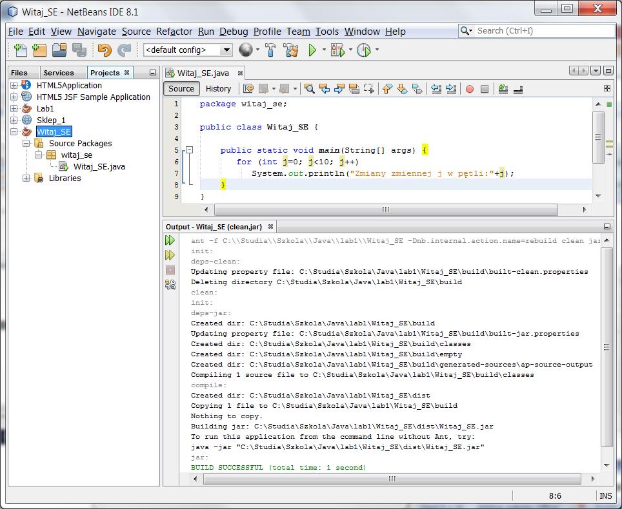Viewport: 622px width, 509px height.
Task: Click Re-run with different parameters icon
Action: [170, 254]
